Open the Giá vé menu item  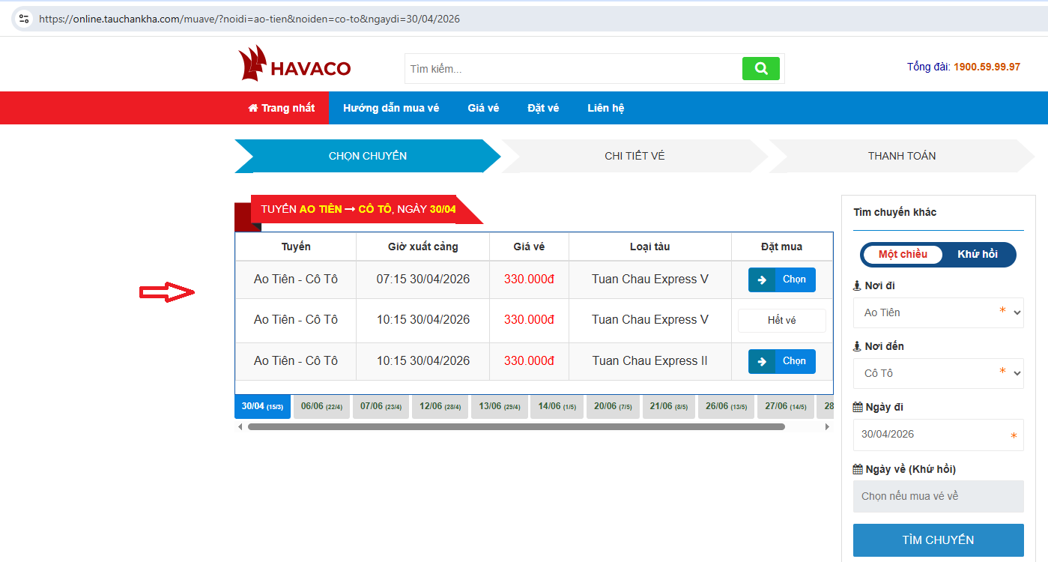pos(483,109)
